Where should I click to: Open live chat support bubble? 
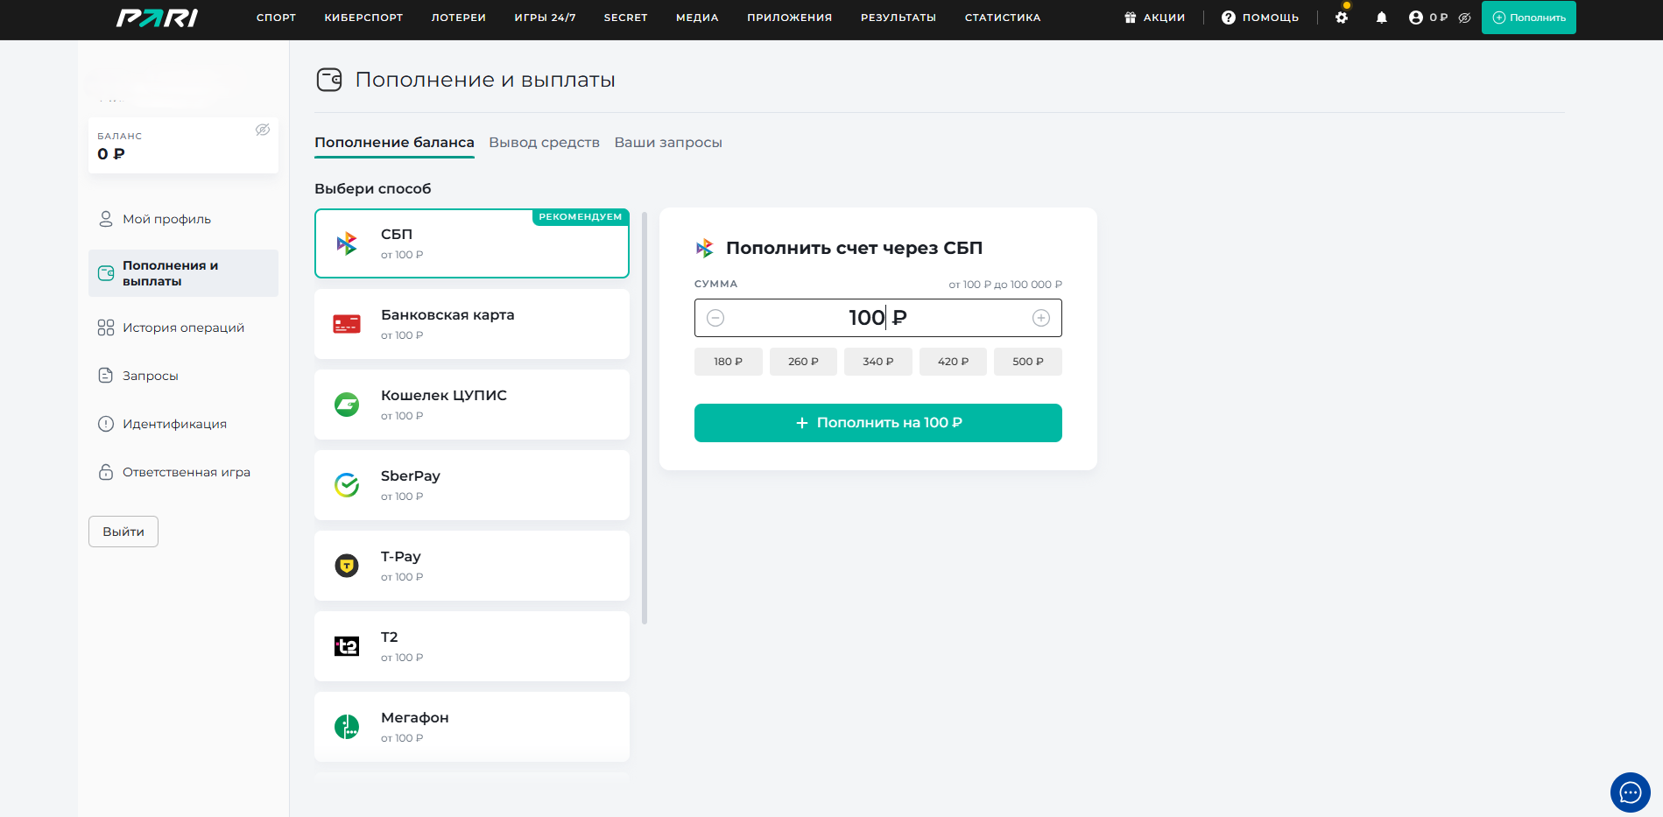tap(1630, 792)
